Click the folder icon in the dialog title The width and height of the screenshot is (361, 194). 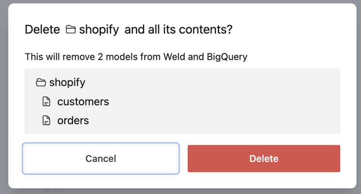pyautogui.click(x=71, y=30)
